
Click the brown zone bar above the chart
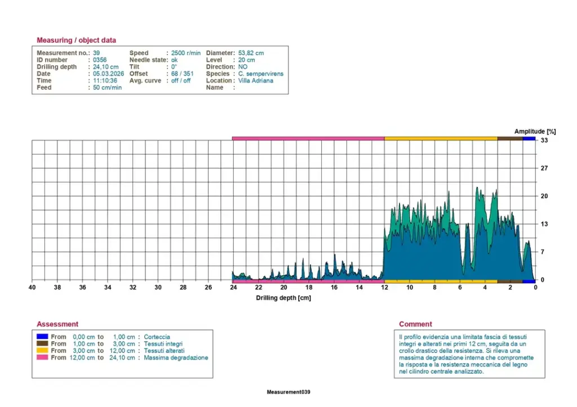coord(510,138)
